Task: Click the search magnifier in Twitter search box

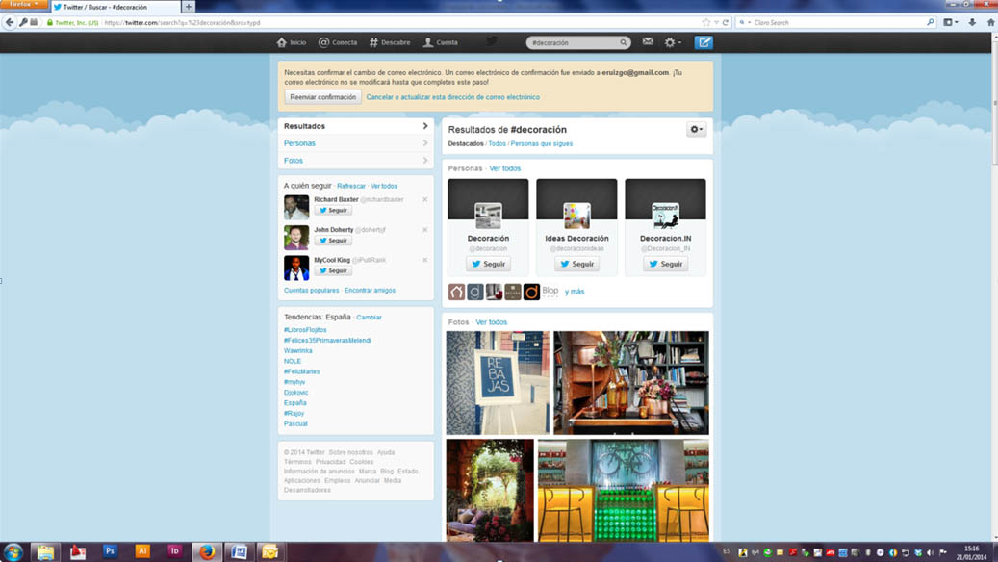Action: (x=624, y=42)
